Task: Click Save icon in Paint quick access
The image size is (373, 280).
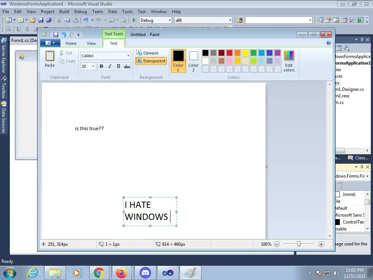Action: (55, 35)
